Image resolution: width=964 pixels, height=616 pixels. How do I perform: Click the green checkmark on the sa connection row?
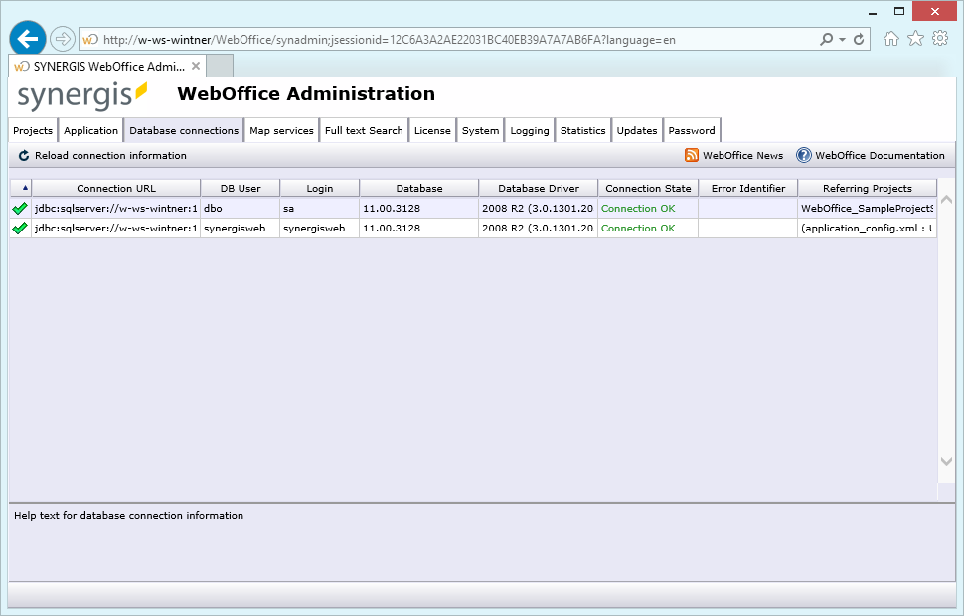coord(17,209)
